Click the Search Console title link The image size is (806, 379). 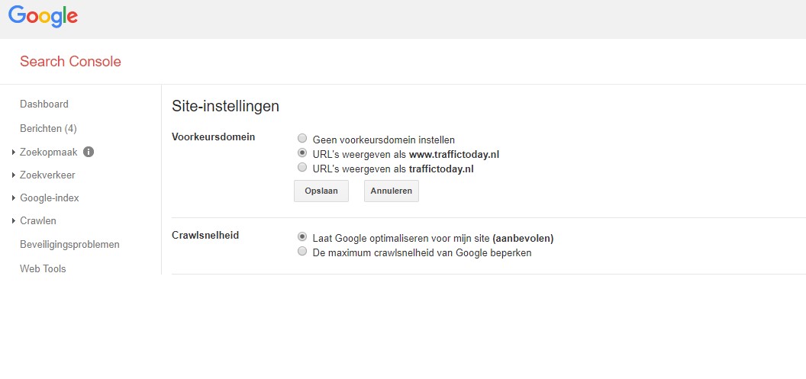[x=70, y=62]
